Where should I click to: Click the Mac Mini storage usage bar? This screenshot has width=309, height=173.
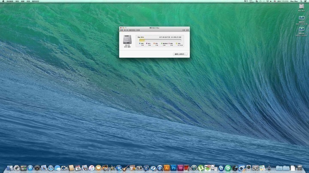(160, 40)
